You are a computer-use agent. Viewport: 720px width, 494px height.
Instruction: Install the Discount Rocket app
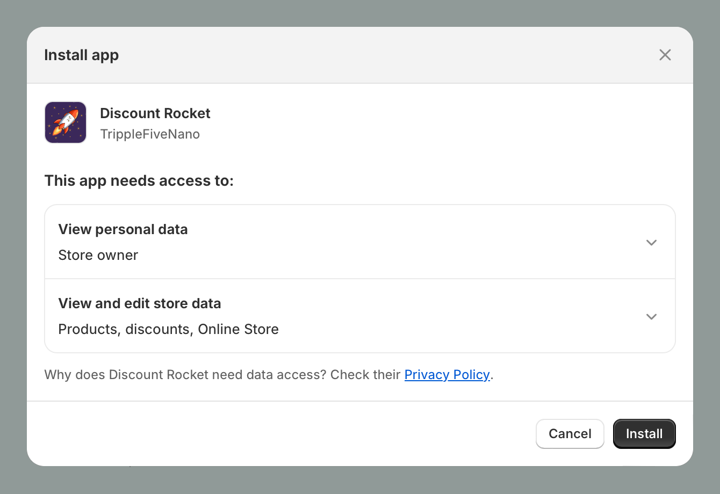tap(644, 434)
